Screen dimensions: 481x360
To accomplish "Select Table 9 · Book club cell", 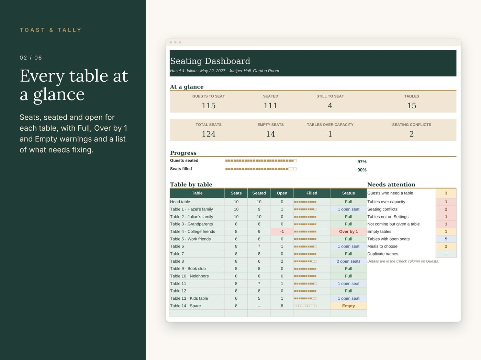I will pyautogui.click(x=197, y=268).
